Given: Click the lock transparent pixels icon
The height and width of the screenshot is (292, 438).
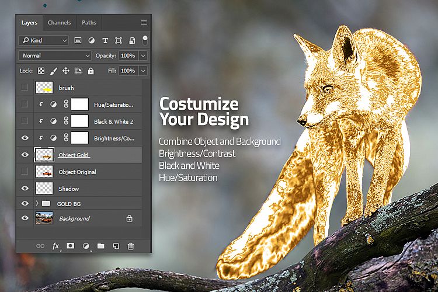Looking at the screenshot, I should coord(41,71).
